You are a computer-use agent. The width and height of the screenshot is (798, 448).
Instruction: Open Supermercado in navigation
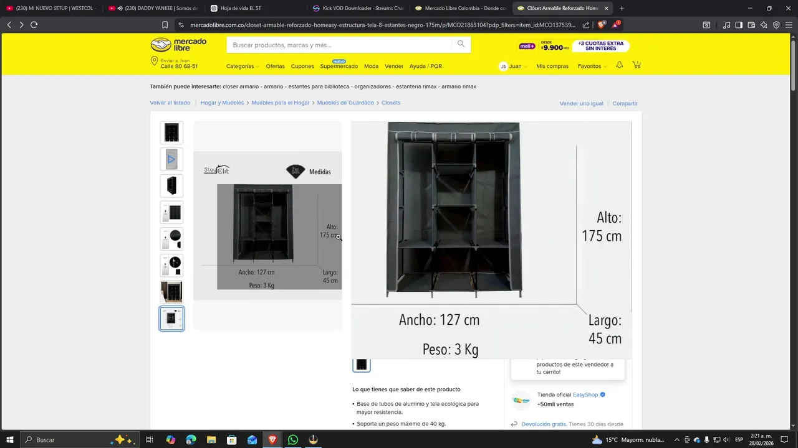(x=339, y=66)
